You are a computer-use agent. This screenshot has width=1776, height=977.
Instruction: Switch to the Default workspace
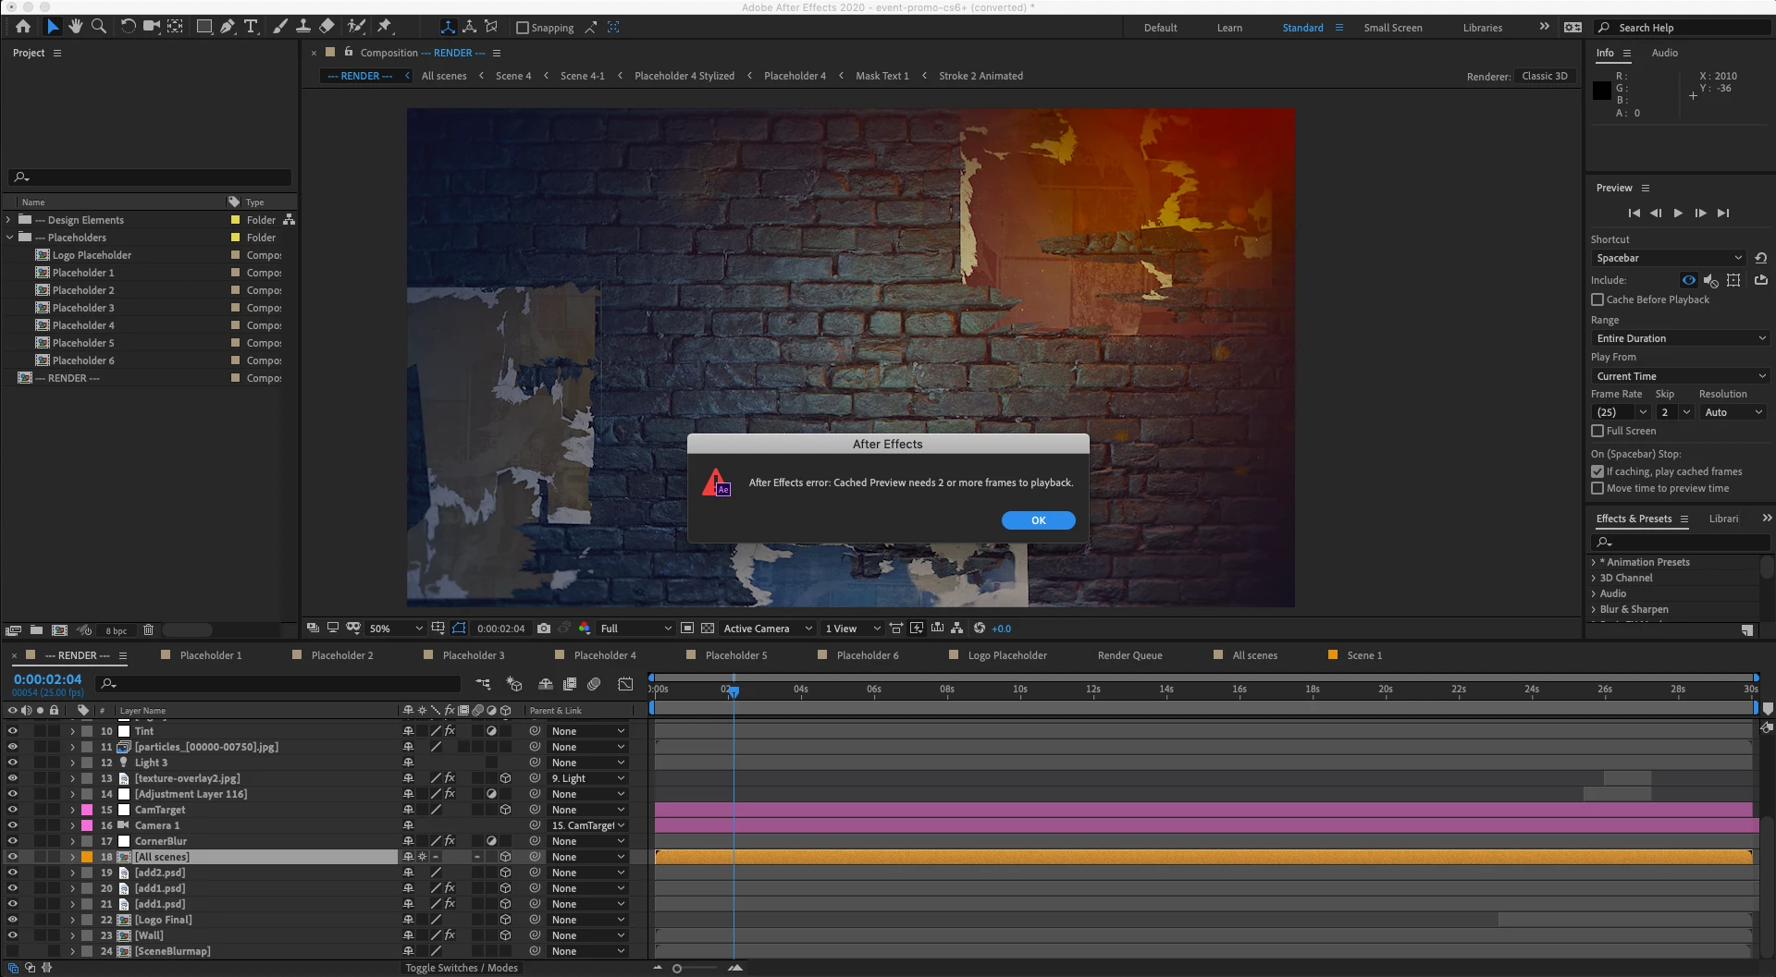point(1160,28)
